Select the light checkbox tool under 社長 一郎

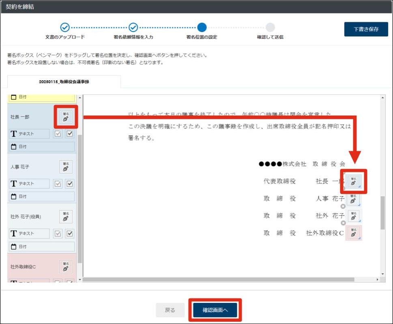pos(58,134)
